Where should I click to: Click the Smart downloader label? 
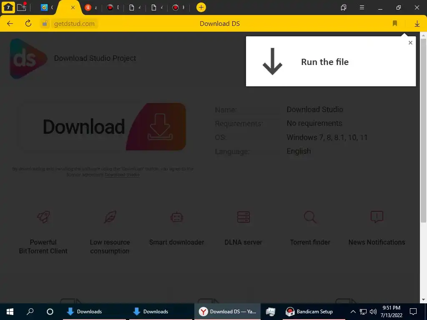(x=177, y=242)
